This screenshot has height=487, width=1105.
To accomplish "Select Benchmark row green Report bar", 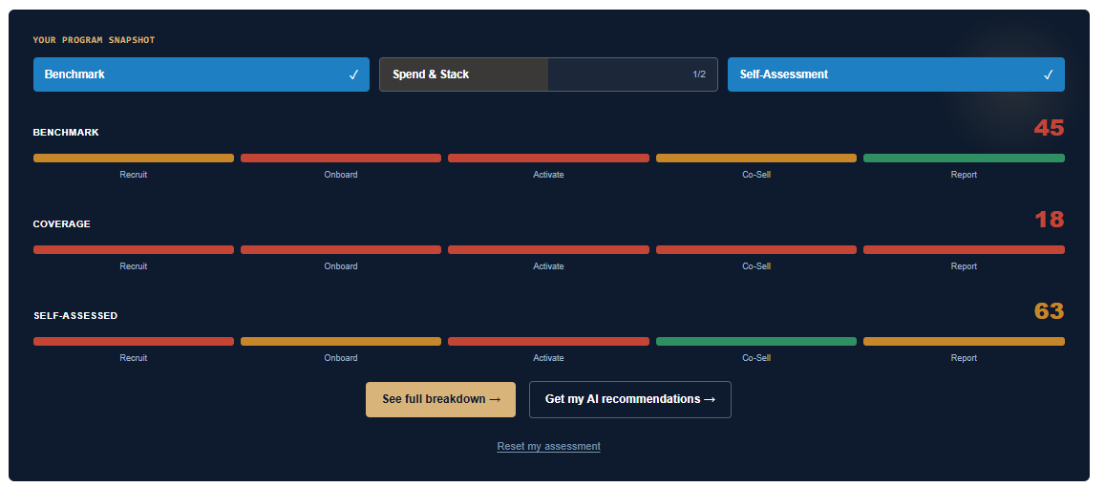I will pos(964,158).
